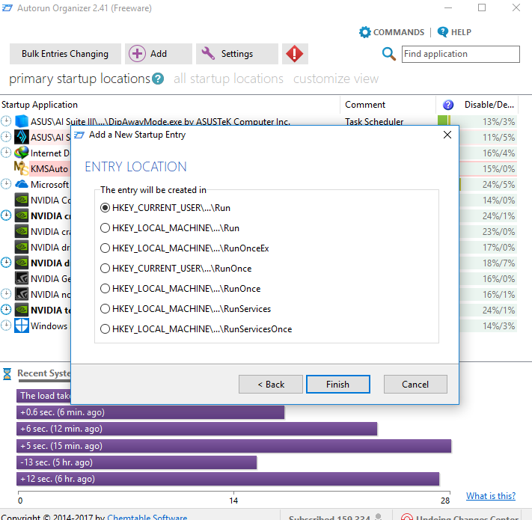Click ASUS DipAwayMode blue cube icon
The height and width of the screenshot is (520, 532).
coord(22,121)
